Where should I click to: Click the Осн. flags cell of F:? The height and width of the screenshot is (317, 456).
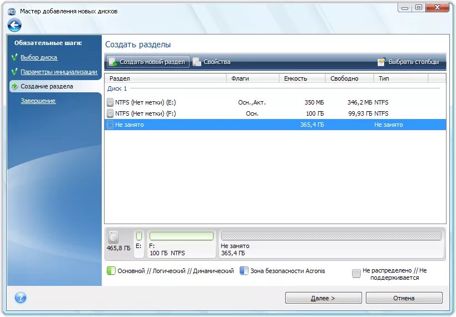[x=252, y=113]
